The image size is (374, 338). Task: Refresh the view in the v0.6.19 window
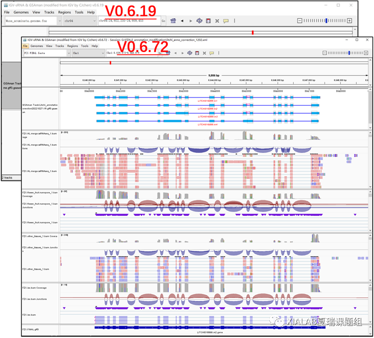pos(199,21)
